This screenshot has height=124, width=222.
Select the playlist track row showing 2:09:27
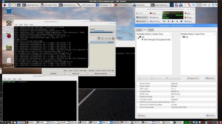tap(102, 42)
